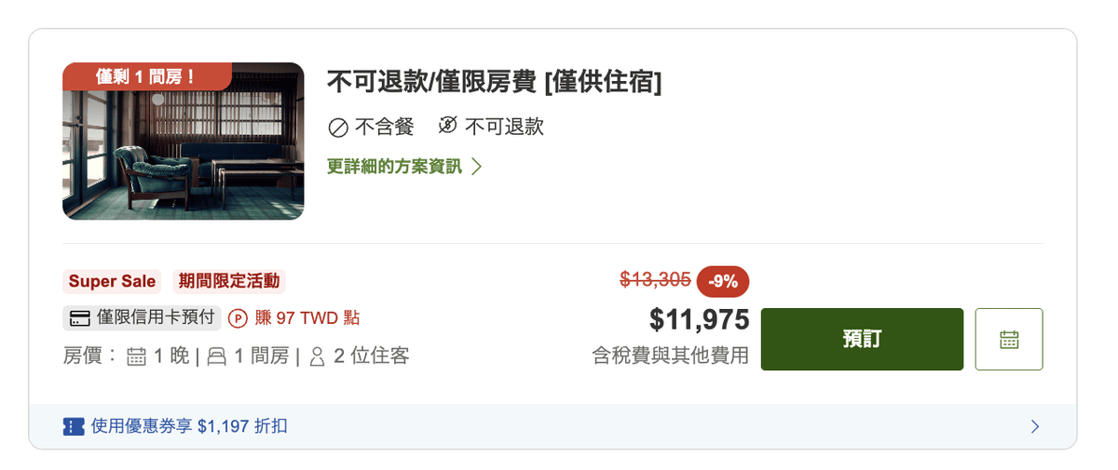Click the credit card icon in 僅限信用卡預付

(80, 318)
